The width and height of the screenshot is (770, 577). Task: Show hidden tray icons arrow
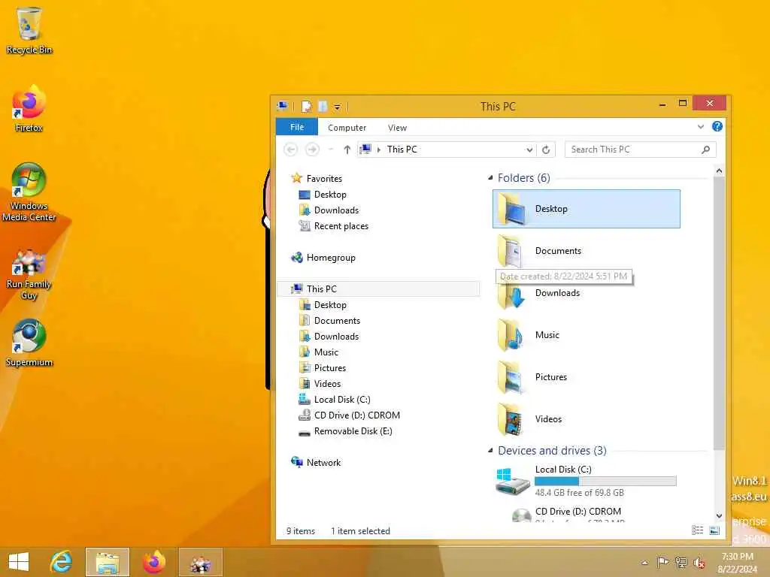pos(644,562)
